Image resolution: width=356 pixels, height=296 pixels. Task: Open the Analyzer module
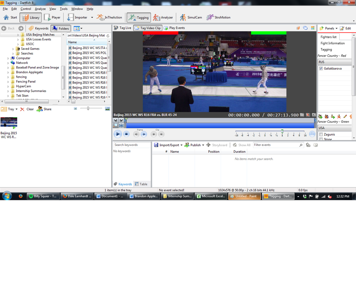pos(163,17)
